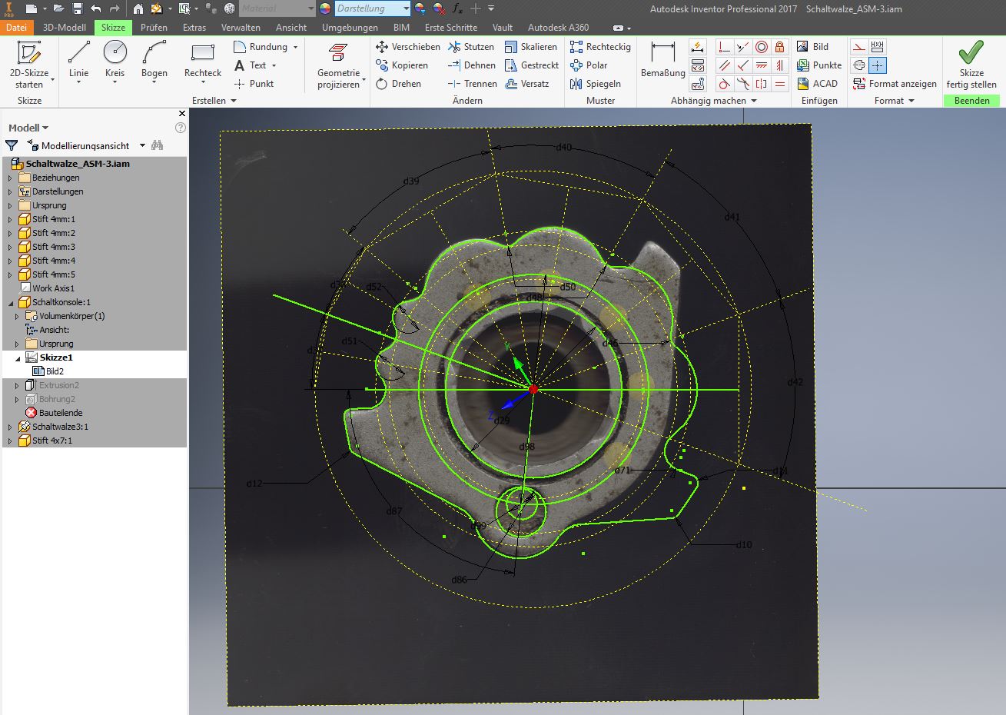Toggle the center point format button

877,65
